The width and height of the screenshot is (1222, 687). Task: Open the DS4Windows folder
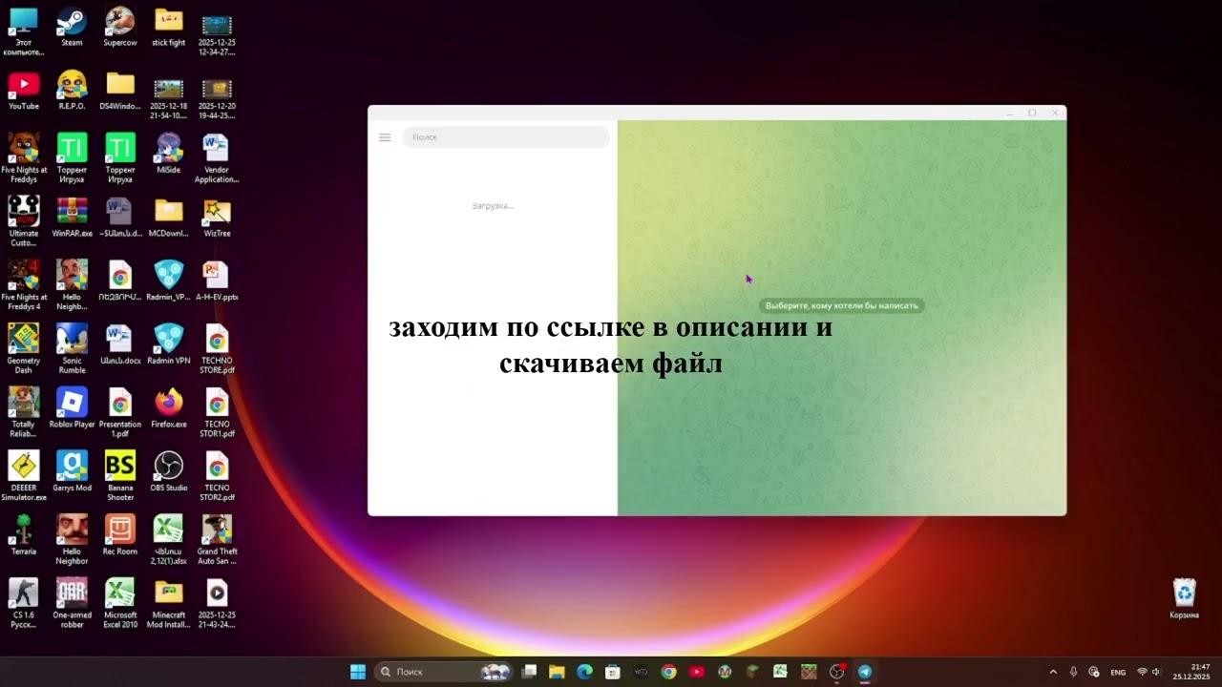pyautogui.click(x=120, y=91)
